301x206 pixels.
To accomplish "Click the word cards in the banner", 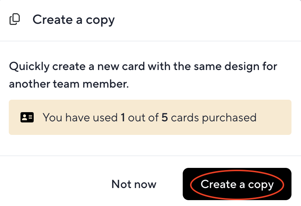I will 185,117.
